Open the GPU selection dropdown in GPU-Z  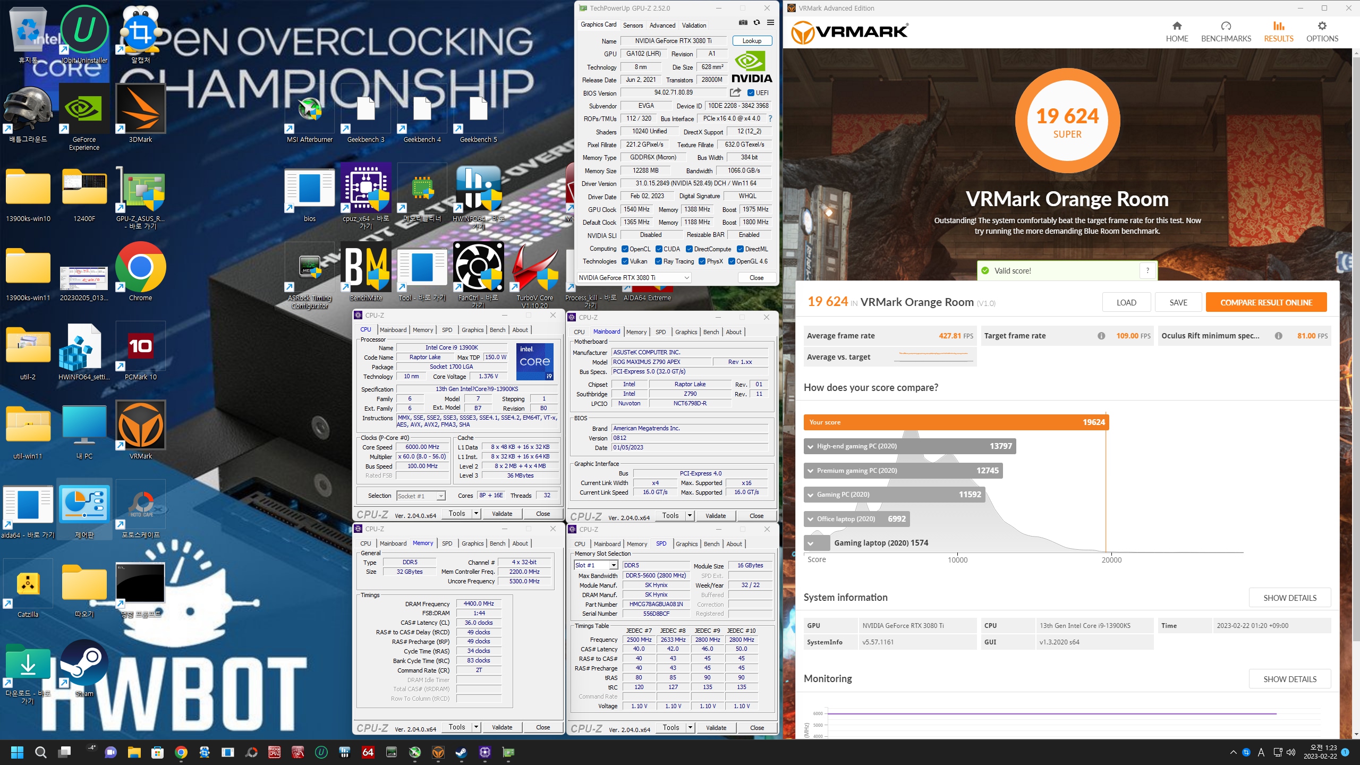tap(634, 277)
